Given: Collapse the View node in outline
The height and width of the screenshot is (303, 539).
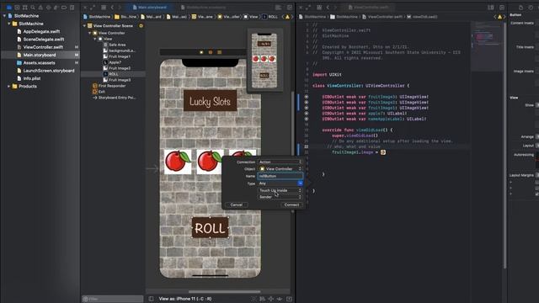Looking at the screenshot, I should pos(95,39).
